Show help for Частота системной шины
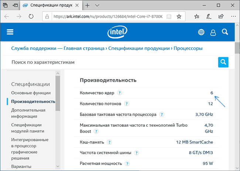Image resolution: width=240 pixels, height=171 pixels. pyautogui.click(x=136, y=153)
